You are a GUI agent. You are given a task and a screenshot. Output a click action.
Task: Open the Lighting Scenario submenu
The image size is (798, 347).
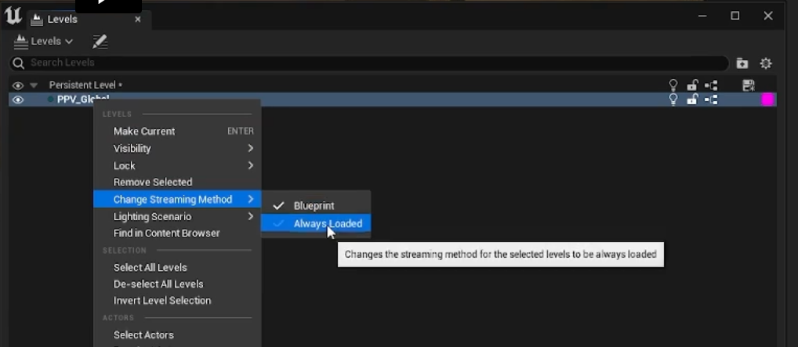coord(177,217)
